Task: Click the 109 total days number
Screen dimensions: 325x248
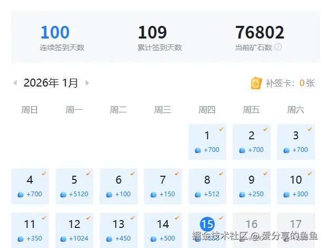Action: pos(152,32)
